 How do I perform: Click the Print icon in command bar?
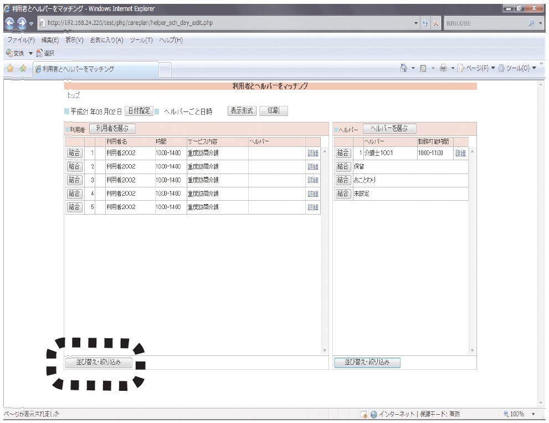click(443, 68)
